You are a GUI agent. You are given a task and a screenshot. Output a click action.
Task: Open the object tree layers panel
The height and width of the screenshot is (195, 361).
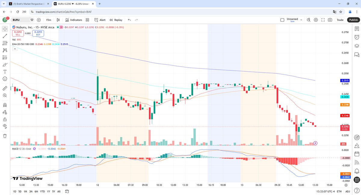(356, 46)
